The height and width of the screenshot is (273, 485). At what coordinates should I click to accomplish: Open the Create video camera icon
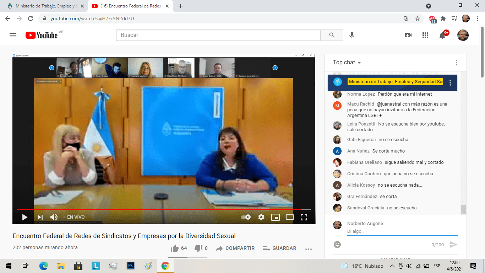click(x=408, y=35)
